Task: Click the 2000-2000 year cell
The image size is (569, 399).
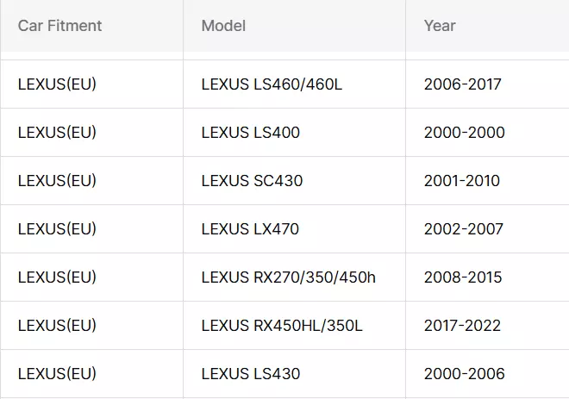Action: tap(487, 133)
